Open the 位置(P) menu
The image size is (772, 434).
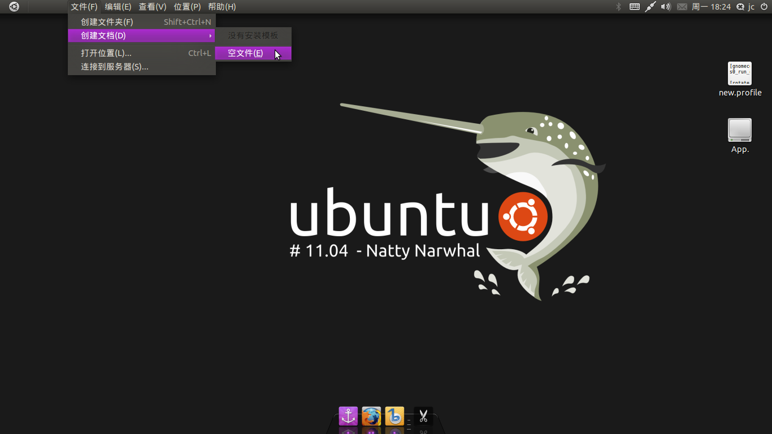pos(187,7)
